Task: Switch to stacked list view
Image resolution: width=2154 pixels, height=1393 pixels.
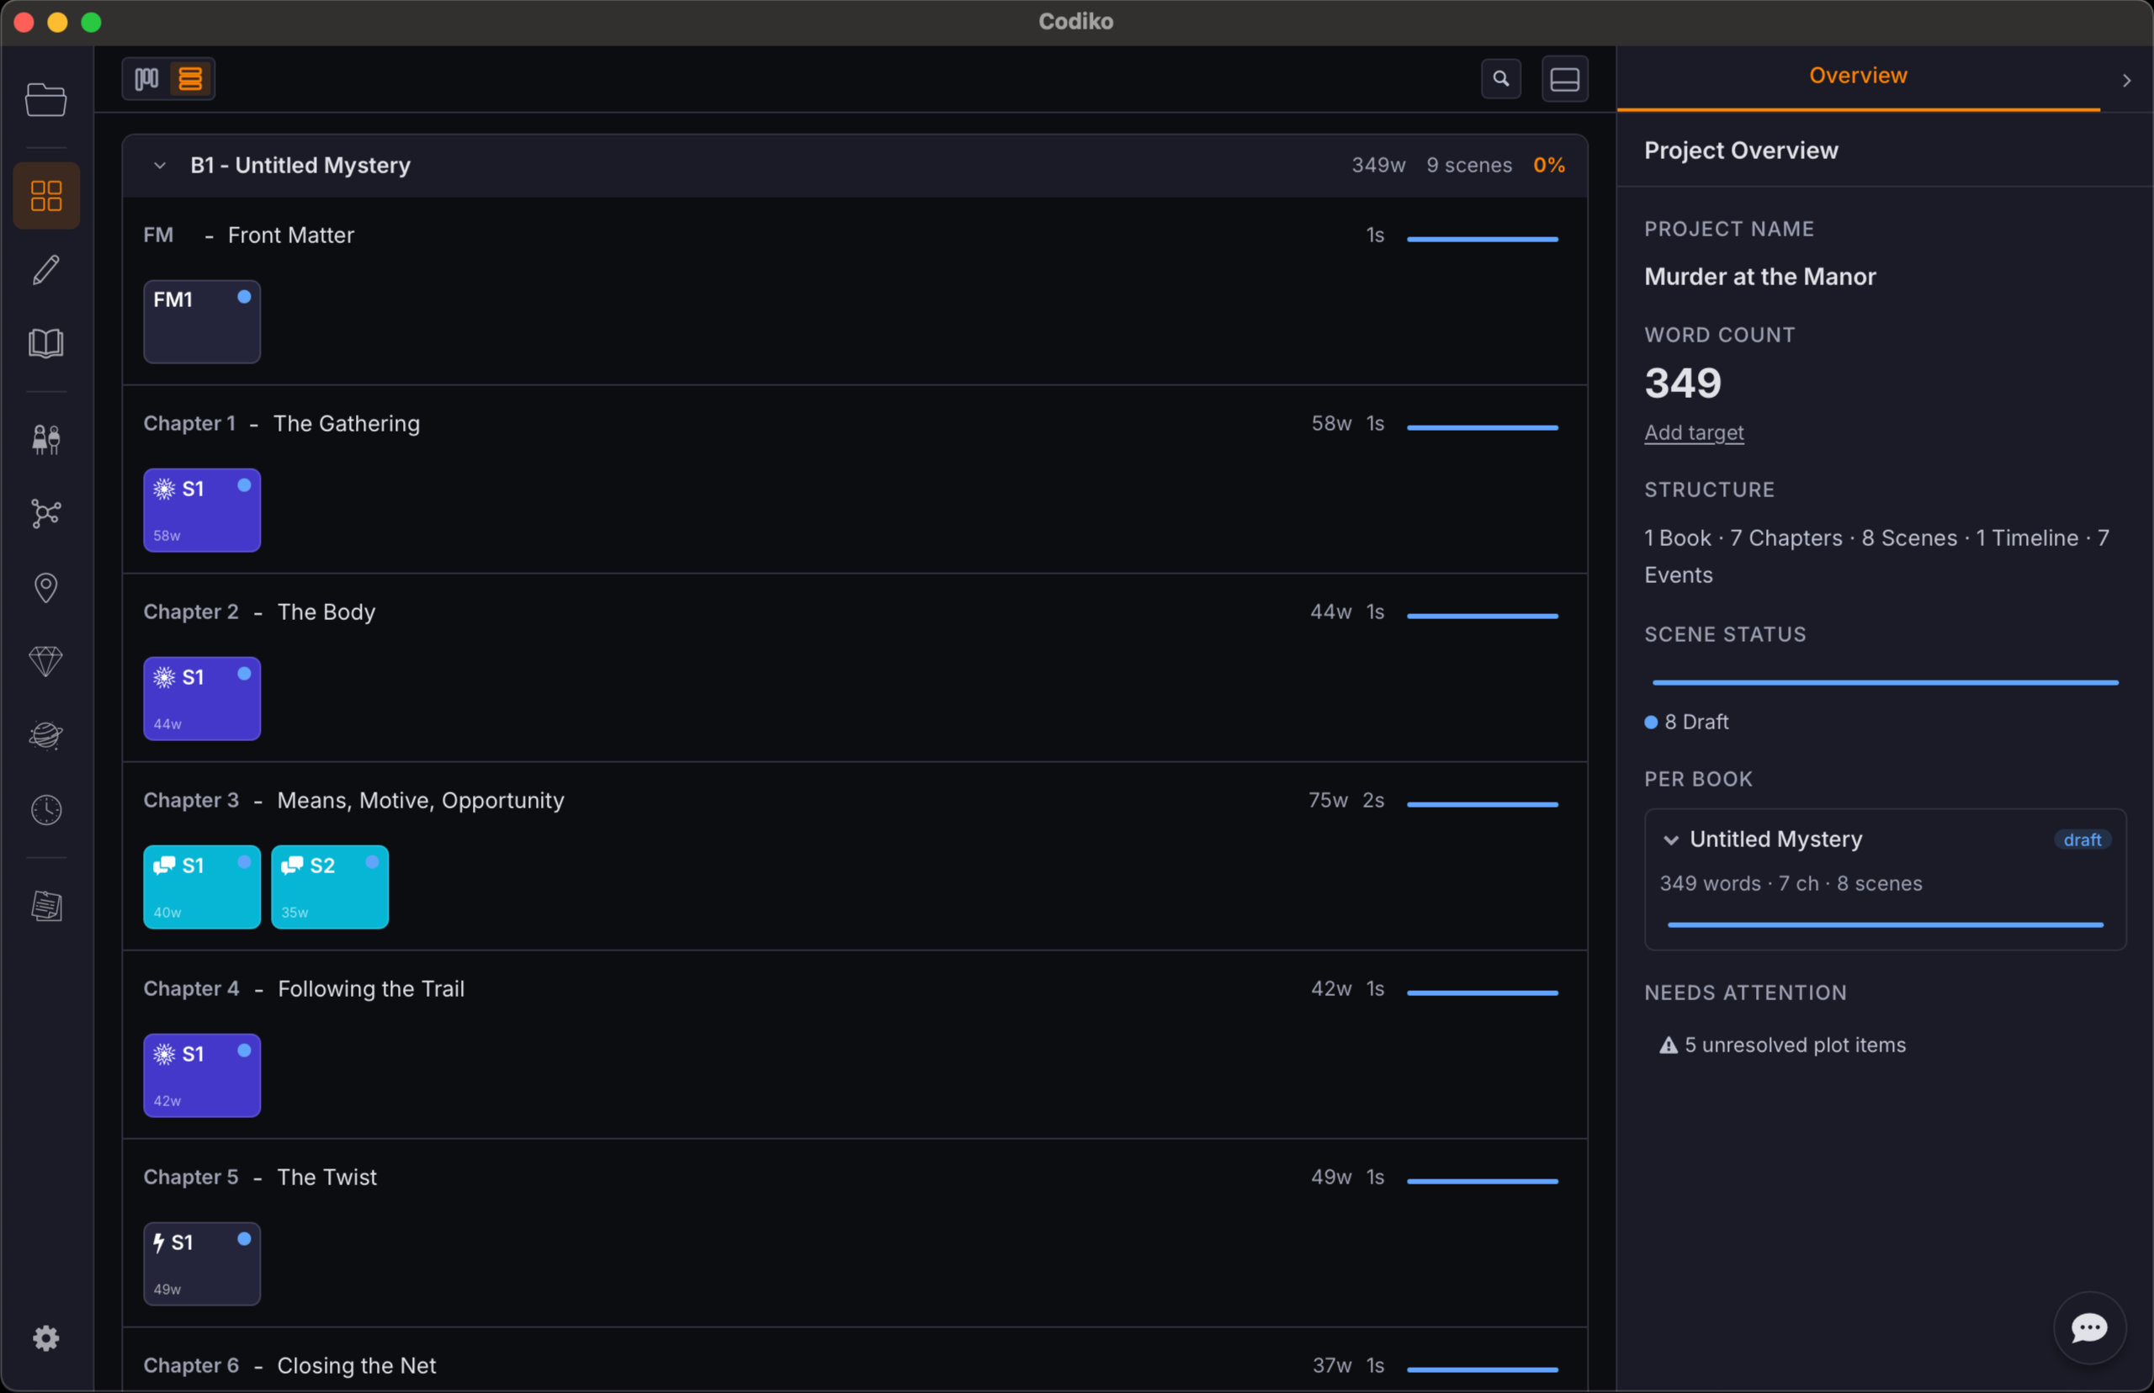Action: click(190, 79)
